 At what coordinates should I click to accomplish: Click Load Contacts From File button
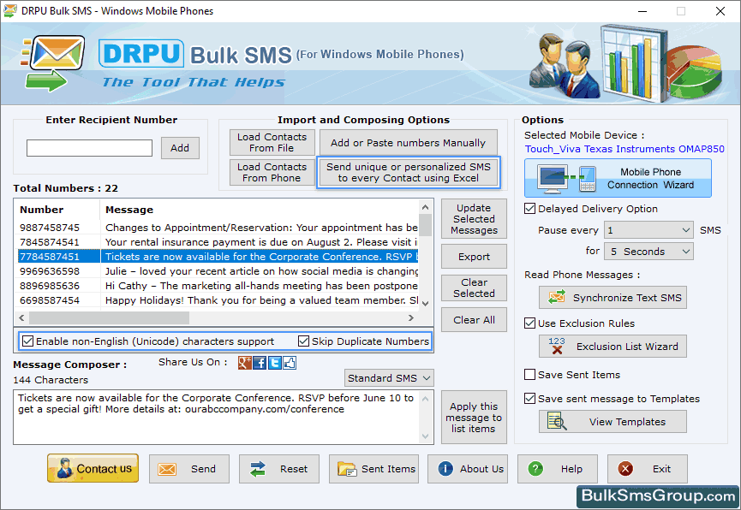tap(272, 142)
